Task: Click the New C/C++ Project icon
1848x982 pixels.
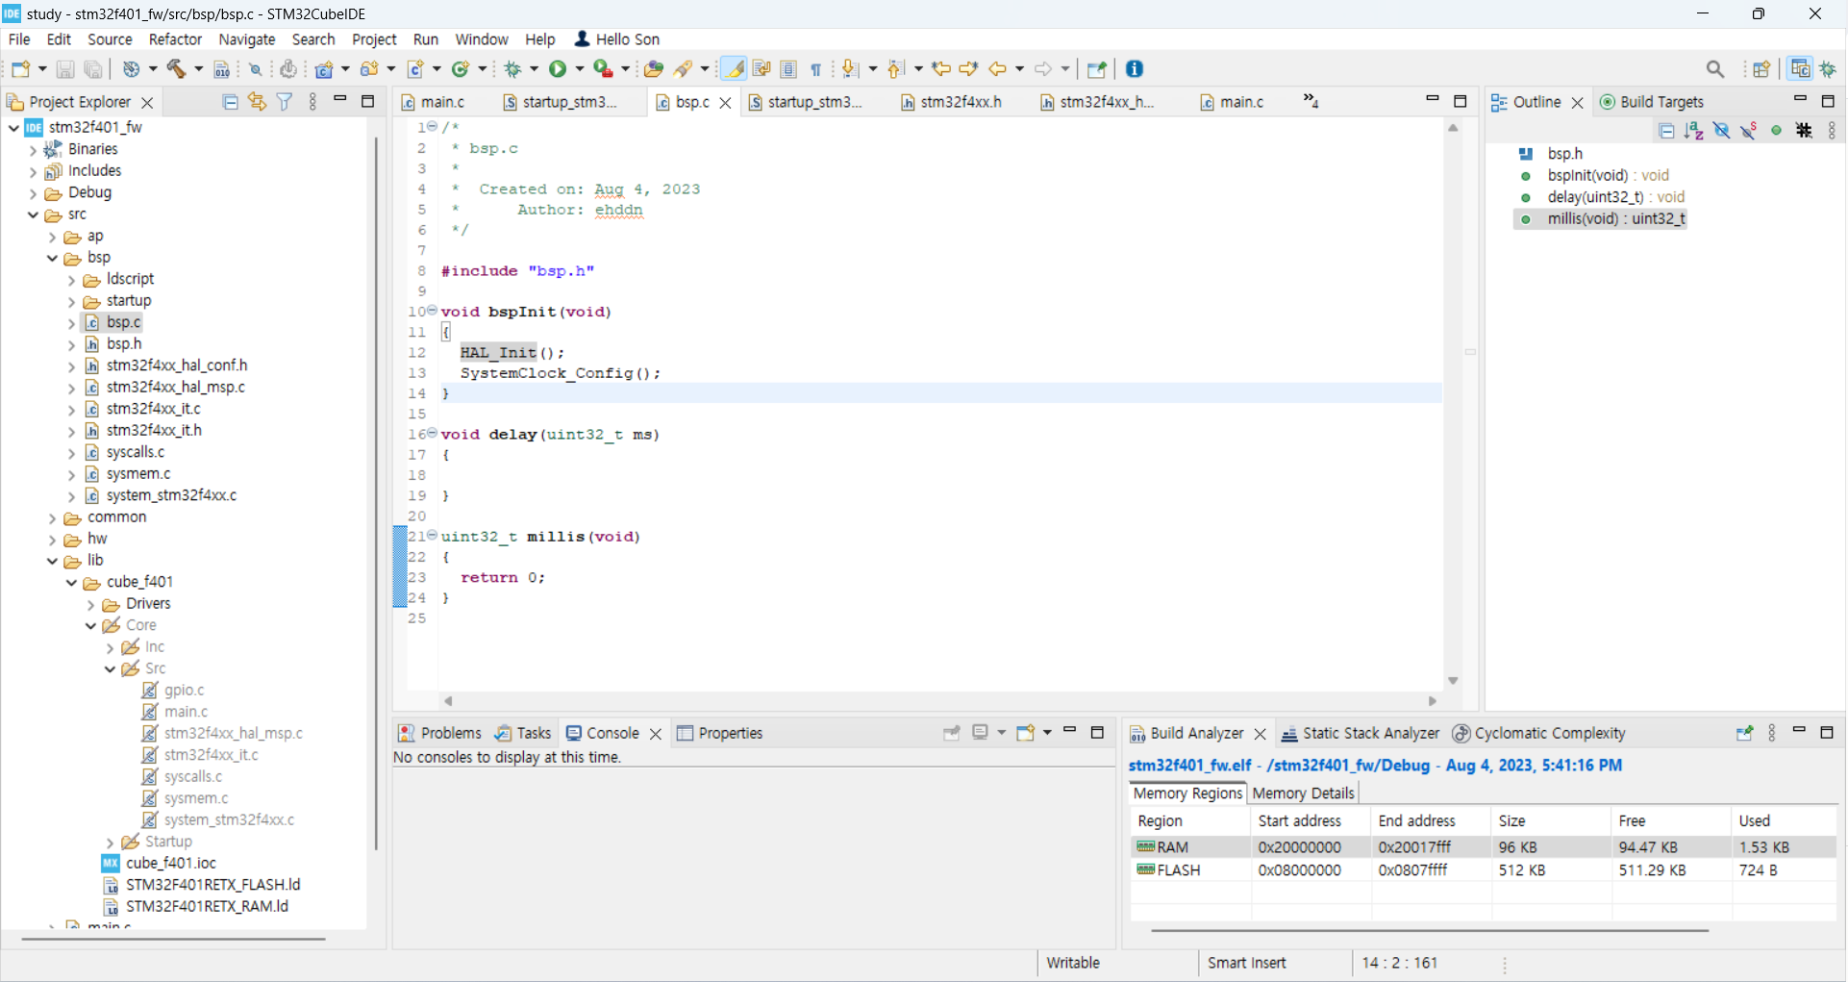Action: coord(325,69)
